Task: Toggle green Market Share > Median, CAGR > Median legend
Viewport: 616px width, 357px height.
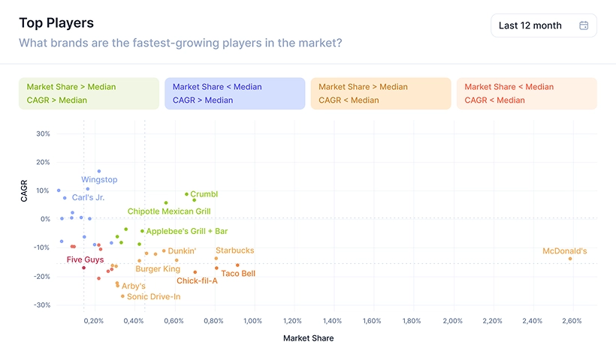Action: pyautogui.click(x=89, y=94)
